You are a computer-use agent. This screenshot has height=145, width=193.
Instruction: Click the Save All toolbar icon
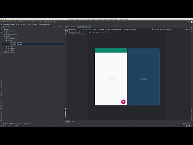click(4, 22)
